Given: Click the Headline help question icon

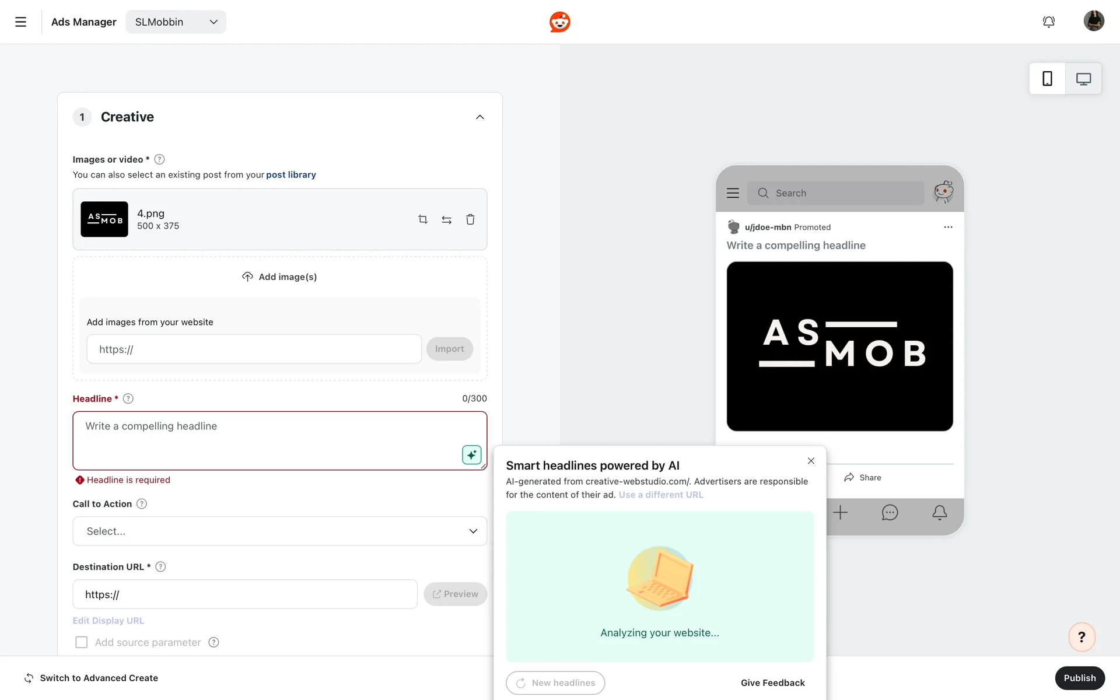Looking at the screenshot, I should click(x=128, y=398).
